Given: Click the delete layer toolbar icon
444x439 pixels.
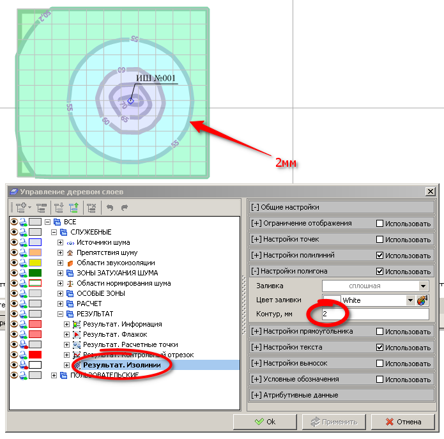Looking at the screenshot, I should click(x=91, y=207).
